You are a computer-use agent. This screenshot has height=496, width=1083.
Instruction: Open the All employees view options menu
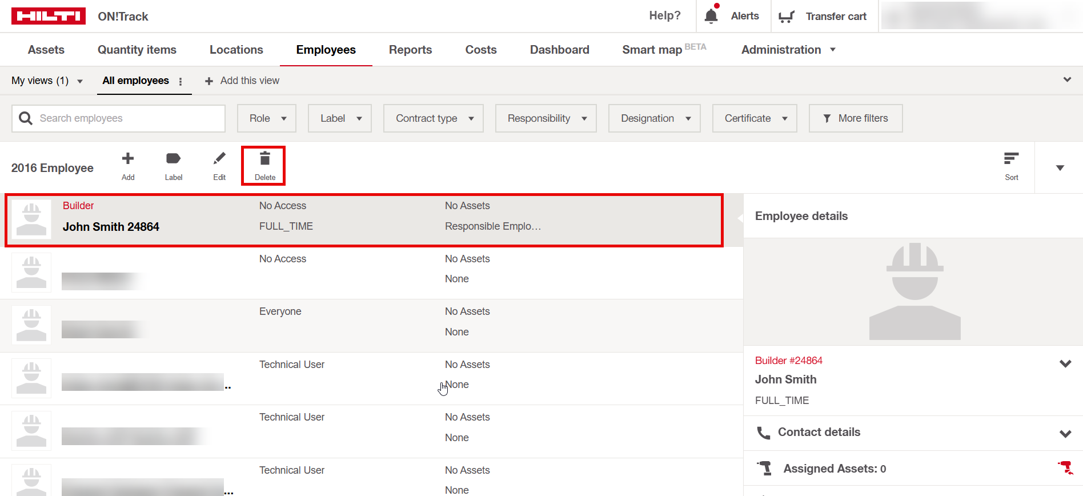181,81
